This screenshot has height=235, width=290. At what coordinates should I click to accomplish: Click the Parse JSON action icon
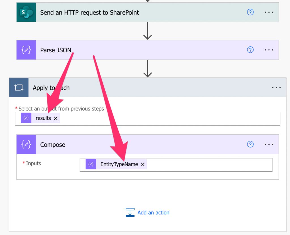tap(26, 50)
